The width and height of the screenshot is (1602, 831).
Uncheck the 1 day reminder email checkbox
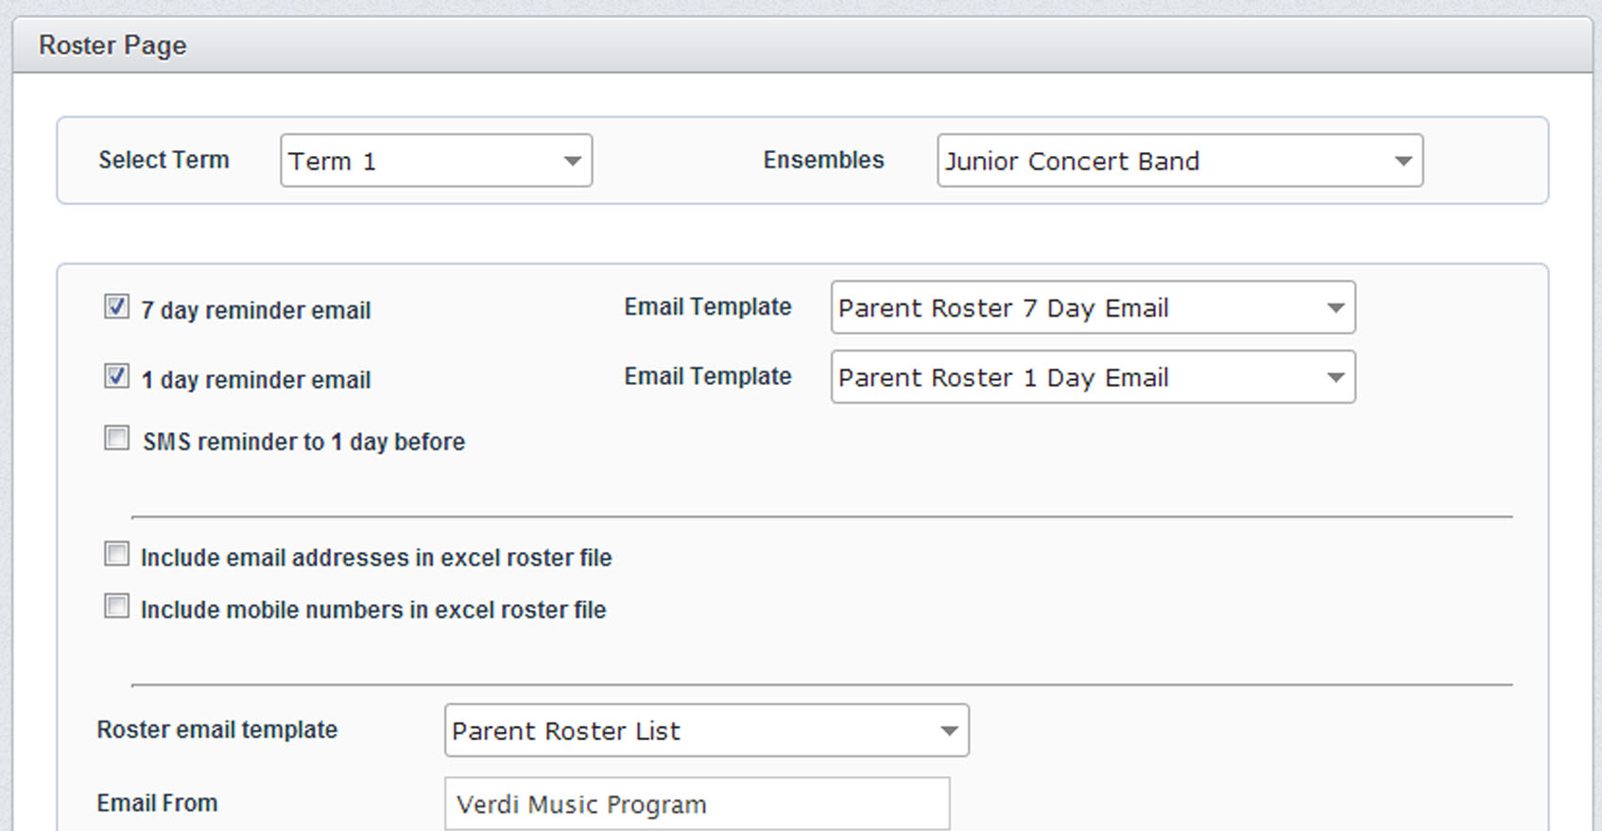tap(116, 376)
